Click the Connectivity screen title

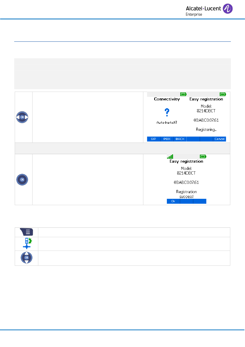pos(167,99)
